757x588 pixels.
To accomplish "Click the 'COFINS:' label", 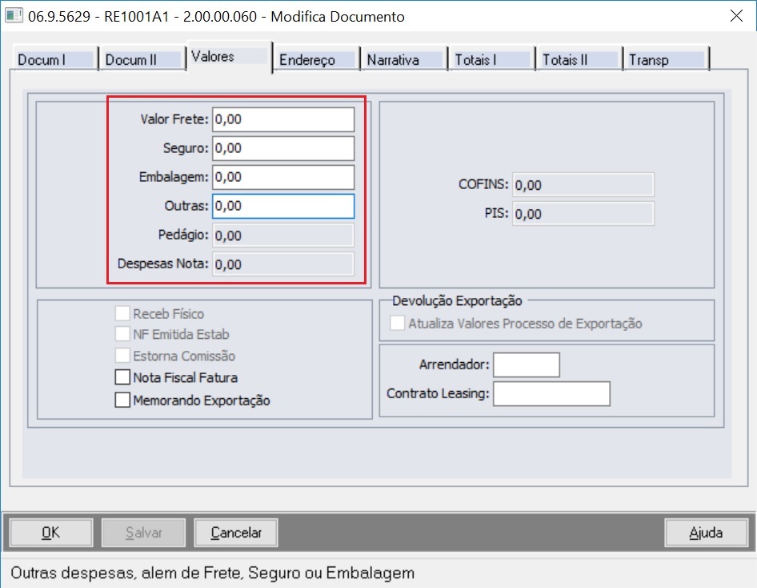I will [x=483, y=184].
